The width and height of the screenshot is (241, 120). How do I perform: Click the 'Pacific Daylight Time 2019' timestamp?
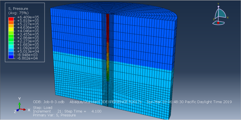[x=208, y=102]
